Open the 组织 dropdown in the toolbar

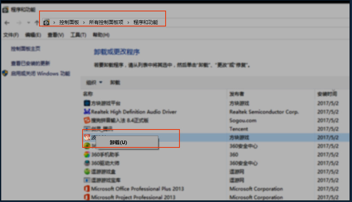click(x=94, y=83)
